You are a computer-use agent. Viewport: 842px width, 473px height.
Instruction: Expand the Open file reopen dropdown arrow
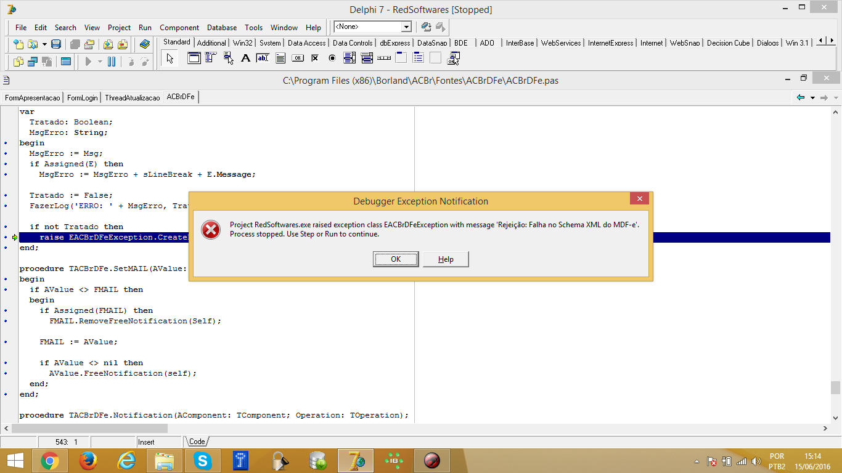click(x=44, y=44)
